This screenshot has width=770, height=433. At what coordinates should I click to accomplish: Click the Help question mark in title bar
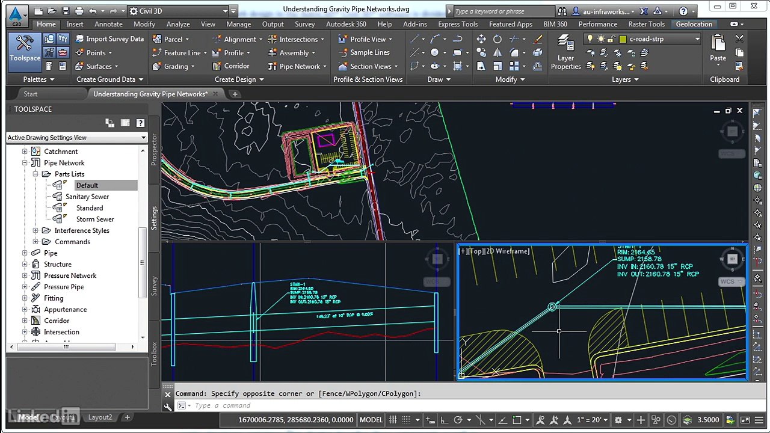683,11
